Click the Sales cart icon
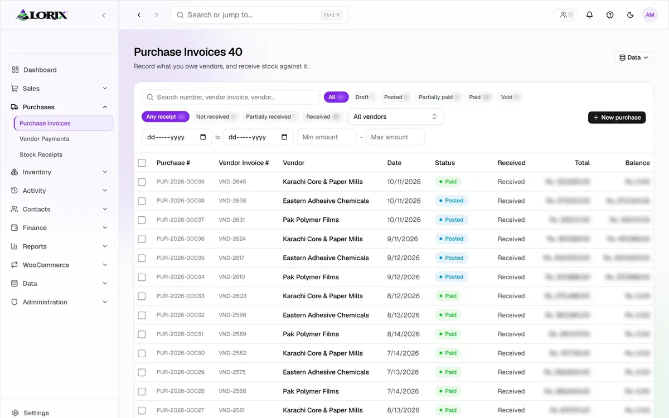This screenshot has height=418, width=669. pos(14,88)
